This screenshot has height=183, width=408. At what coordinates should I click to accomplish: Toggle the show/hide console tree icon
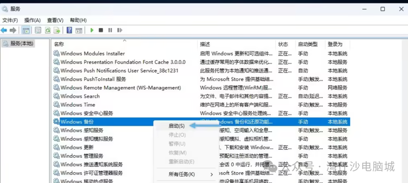pyautogui.click(x=26, y=31)
